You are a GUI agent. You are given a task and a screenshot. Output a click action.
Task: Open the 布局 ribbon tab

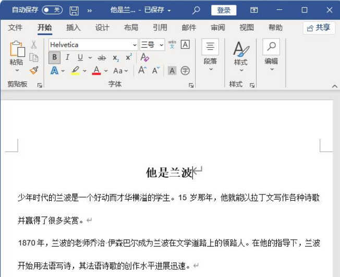coord(131,28)
